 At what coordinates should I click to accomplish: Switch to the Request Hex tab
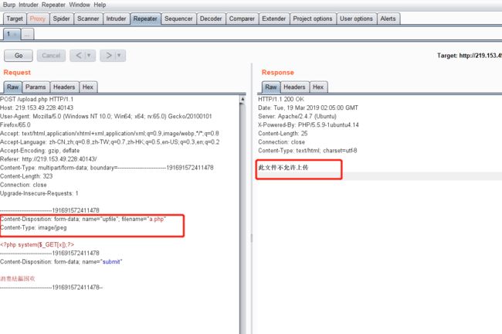(x=88, y=87)
